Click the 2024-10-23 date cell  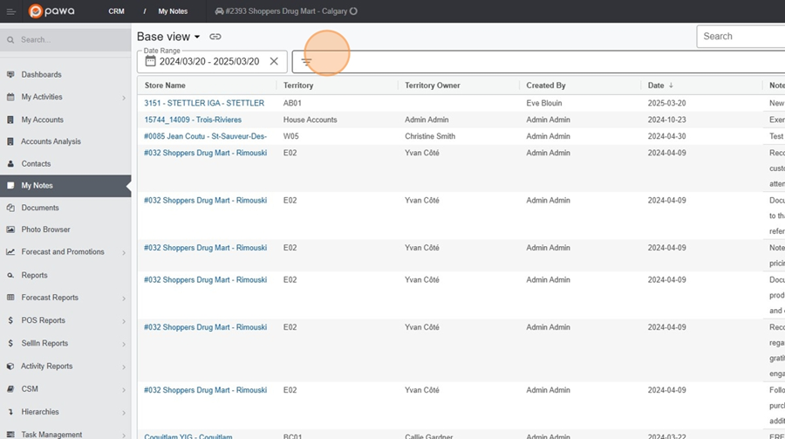point(666,120)
